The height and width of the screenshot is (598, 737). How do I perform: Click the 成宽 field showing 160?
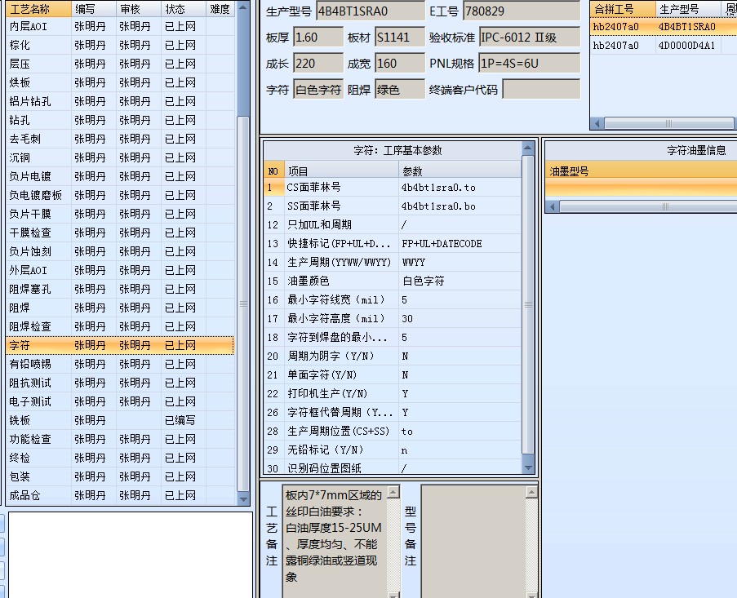[x=400, y=64]
